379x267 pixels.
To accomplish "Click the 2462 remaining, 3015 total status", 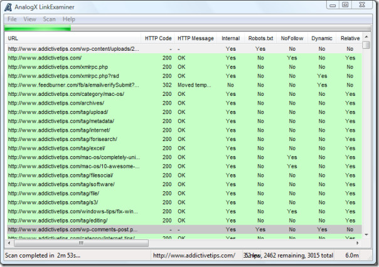I will [298, 256].
